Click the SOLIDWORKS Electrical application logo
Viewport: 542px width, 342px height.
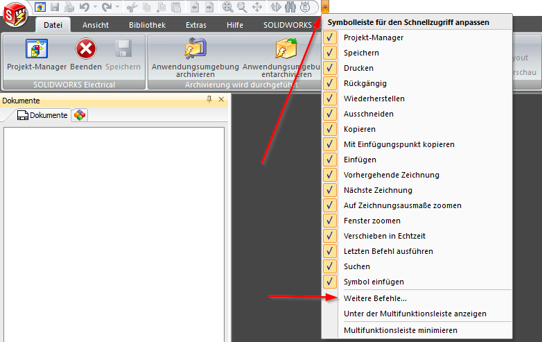click(15, 12)
